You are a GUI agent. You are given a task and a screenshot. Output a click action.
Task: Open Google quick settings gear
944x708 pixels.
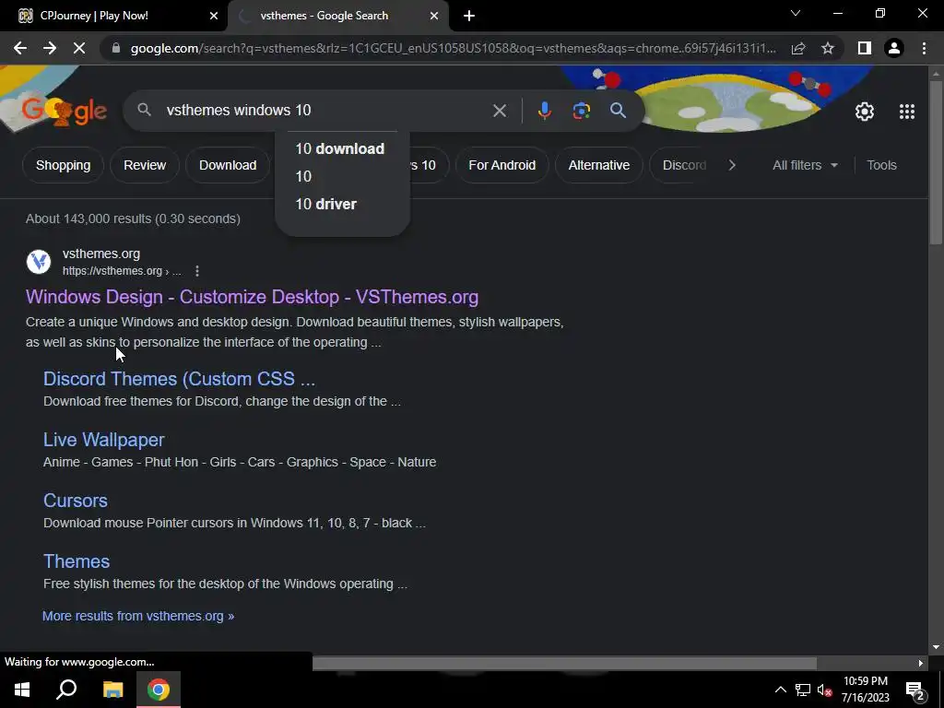pyautogui.click(x=865, y=112)
